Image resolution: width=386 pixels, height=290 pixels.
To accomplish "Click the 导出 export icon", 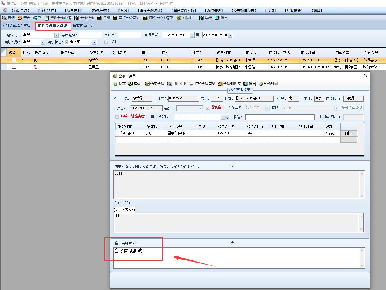I will 202,18.
